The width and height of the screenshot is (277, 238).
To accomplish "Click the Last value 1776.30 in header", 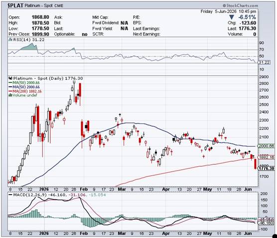I will 247,28.
